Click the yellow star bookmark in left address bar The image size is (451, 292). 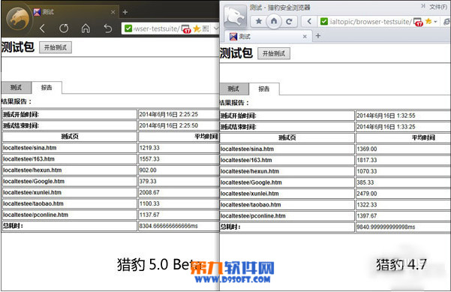197,29
